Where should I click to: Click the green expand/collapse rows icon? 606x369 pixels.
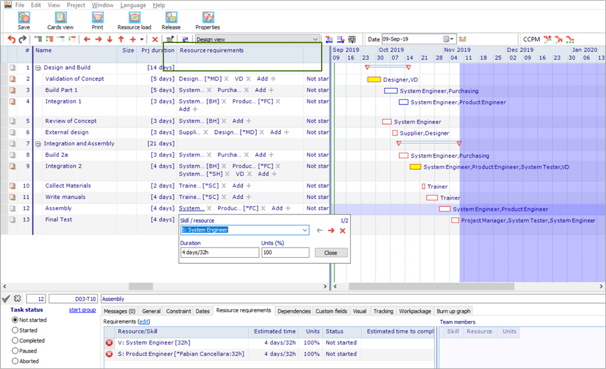coord(49,39)
